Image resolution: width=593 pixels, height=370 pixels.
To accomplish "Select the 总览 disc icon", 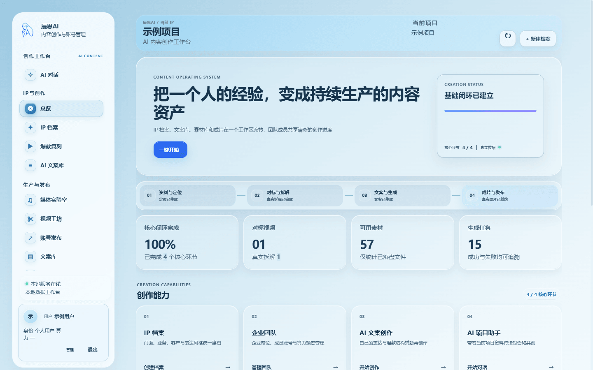I will tap(30, 109).
